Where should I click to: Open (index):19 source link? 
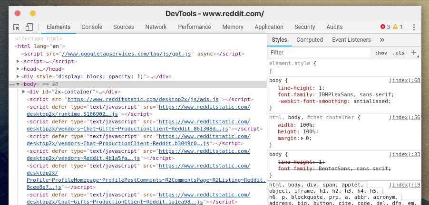(404, 185)
